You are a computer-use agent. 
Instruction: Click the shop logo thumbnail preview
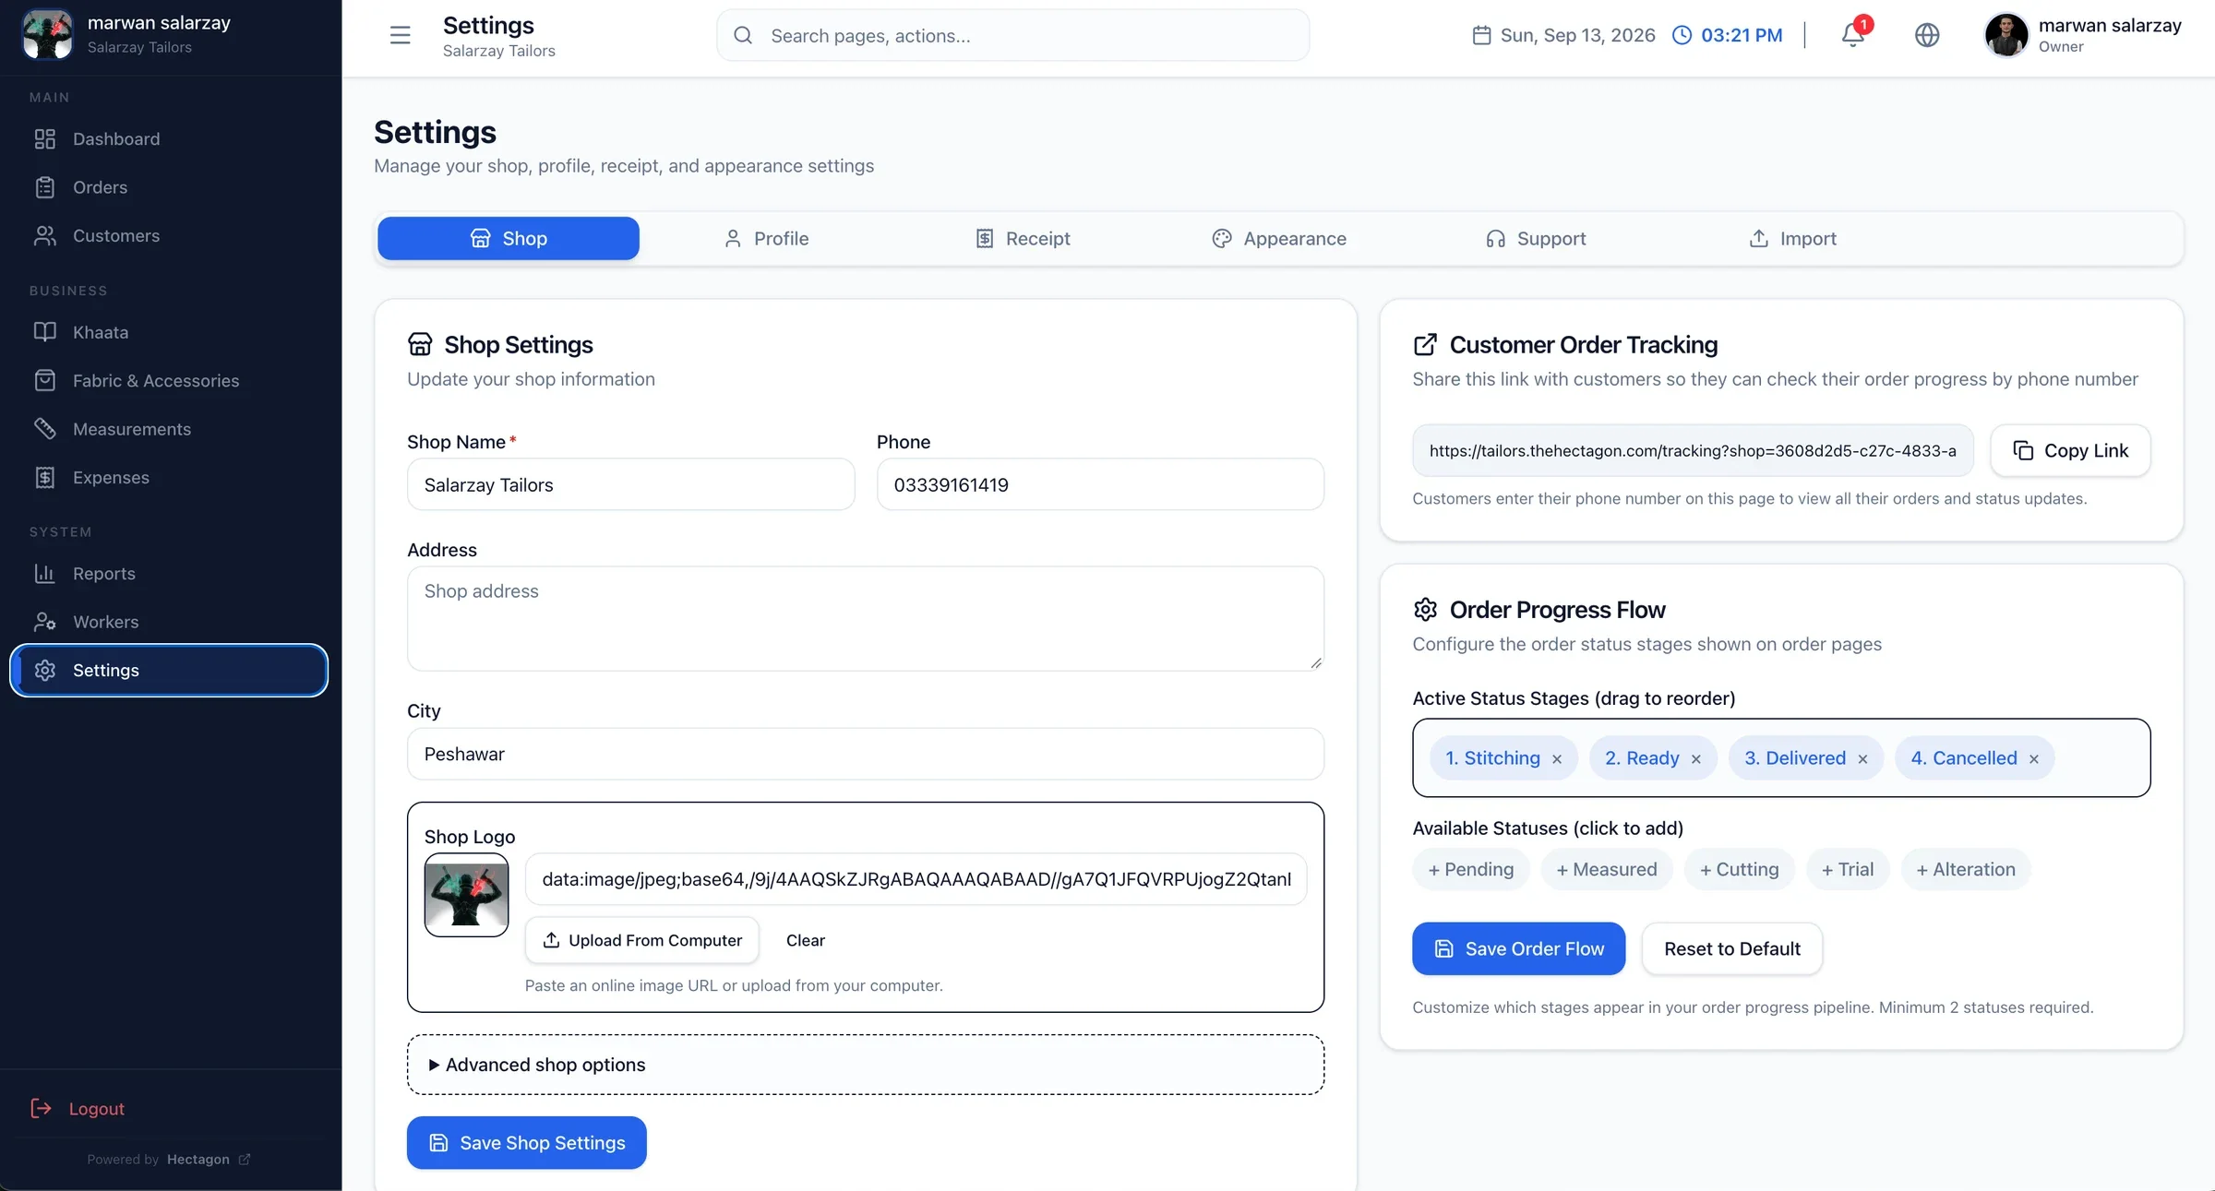[466, 895]
